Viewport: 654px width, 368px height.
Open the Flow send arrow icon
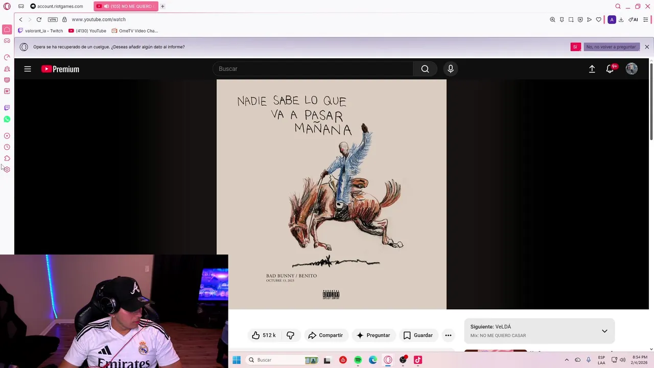tap(589, 19)
